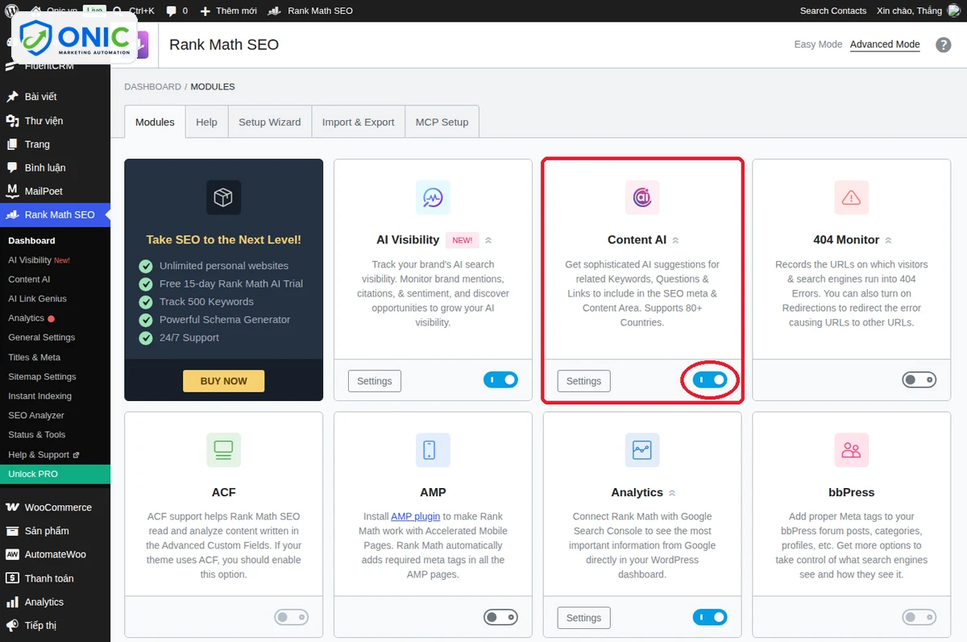Viewport: 967px width, 642px height.
Task: Open SEO Analyzer submenu item
Action: pos(36,416)
